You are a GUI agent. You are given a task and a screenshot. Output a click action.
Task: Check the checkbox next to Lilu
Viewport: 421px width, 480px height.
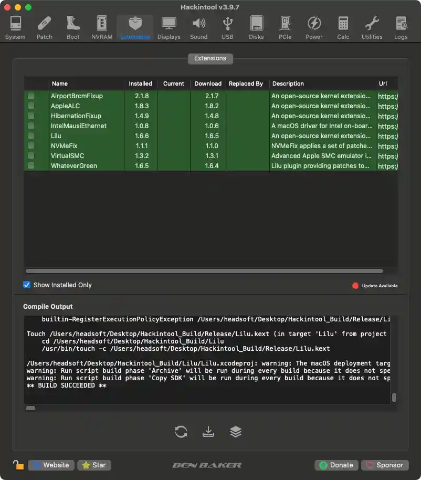click(x=31, y=136)
